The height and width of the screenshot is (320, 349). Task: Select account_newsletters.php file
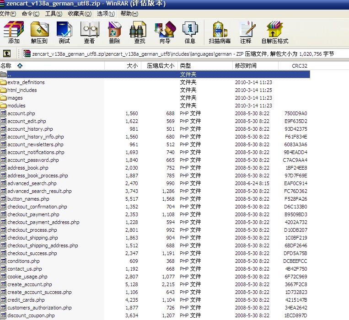[35, 144]
